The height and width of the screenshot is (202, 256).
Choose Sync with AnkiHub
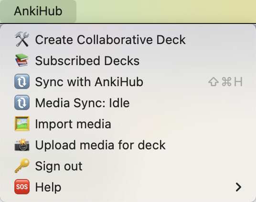tap(128, 82)
